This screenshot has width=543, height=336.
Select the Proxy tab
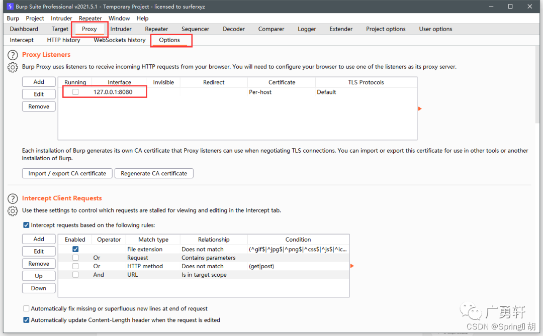coord(89,29)
